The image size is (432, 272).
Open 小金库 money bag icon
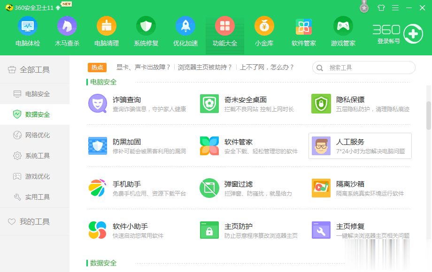tap(264, 26)
